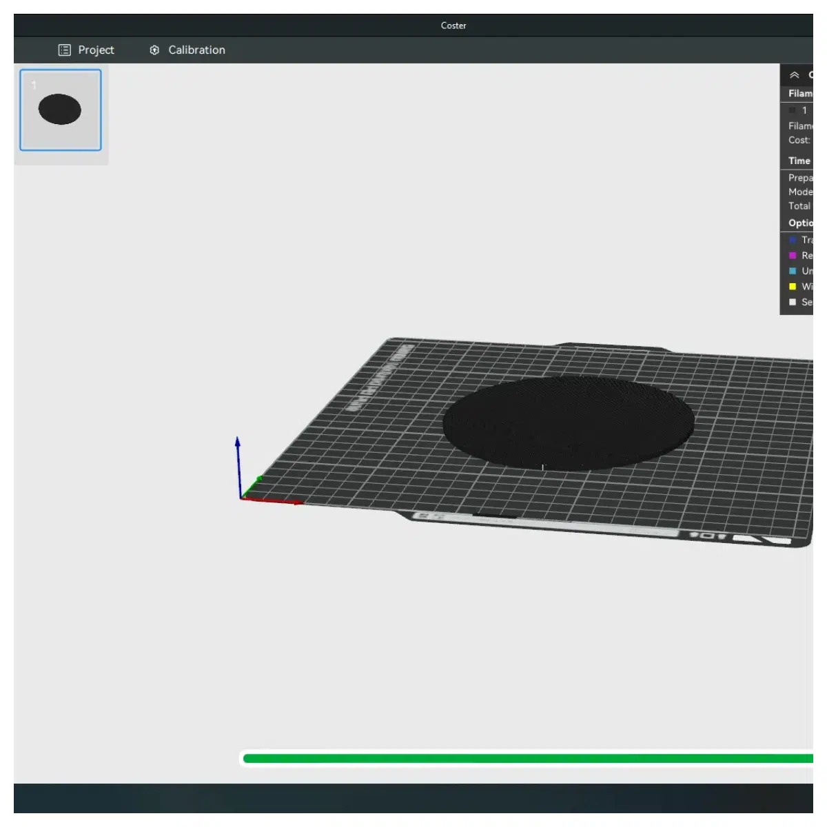827x827 pixels.
Task: Click the dark filament 1 color swatch
Action: click(x=793, y=110)
